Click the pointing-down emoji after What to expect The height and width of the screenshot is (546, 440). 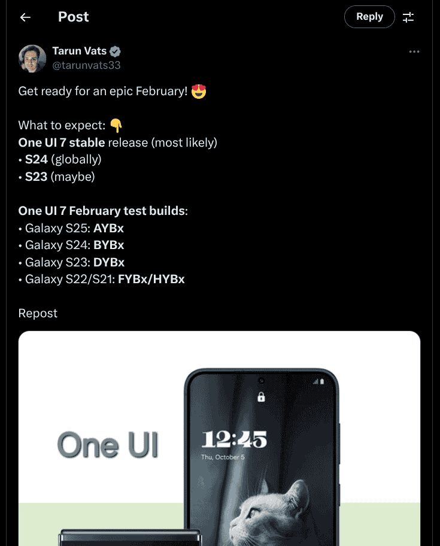[x=115, y=125]
